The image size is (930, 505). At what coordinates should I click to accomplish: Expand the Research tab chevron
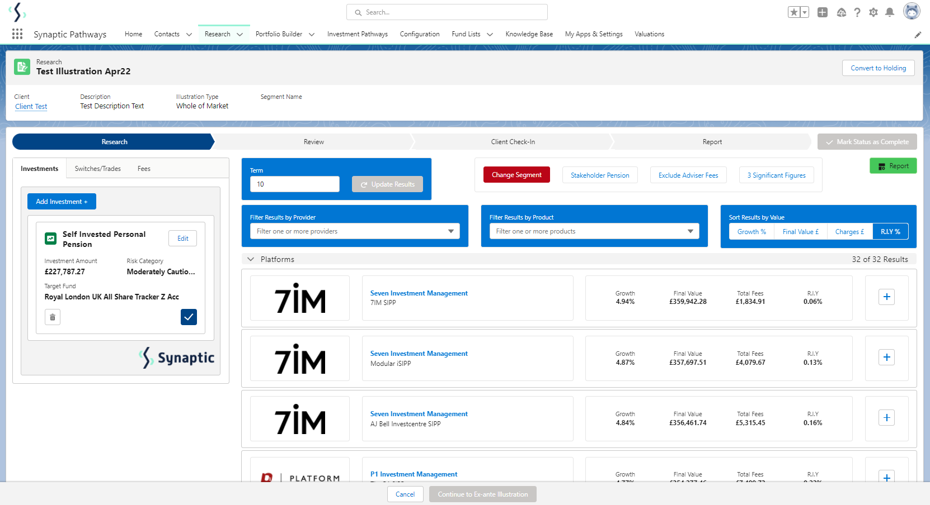[x=240, y=35]
